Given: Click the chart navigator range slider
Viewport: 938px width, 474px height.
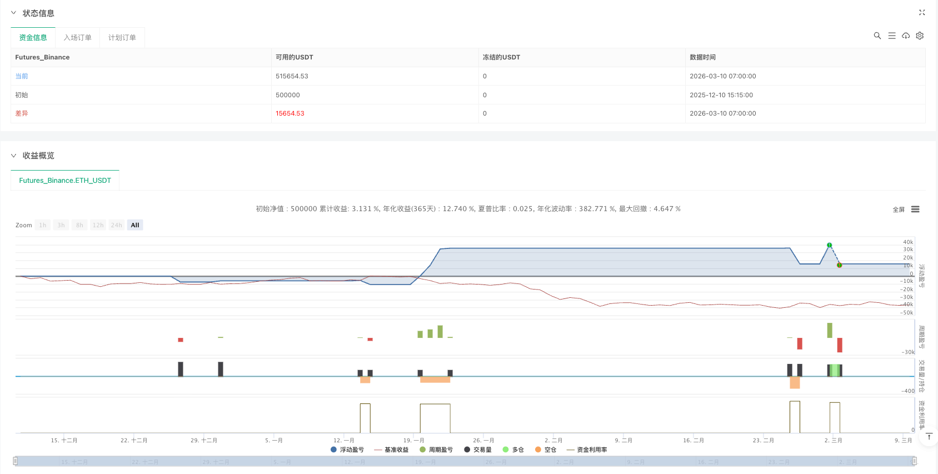Looking at the screenshot, I should coord(465,461).
